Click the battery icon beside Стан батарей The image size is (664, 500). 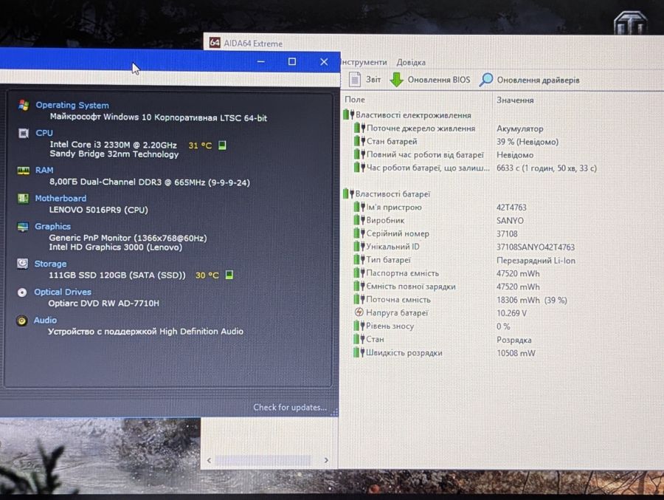point(359,141)
